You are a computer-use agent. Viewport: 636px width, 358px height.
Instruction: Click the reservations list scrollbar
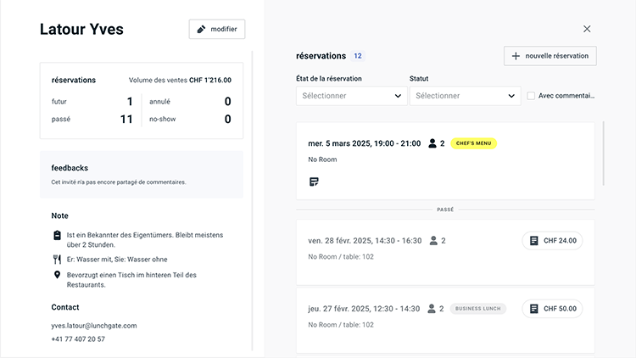coord(604,153)
